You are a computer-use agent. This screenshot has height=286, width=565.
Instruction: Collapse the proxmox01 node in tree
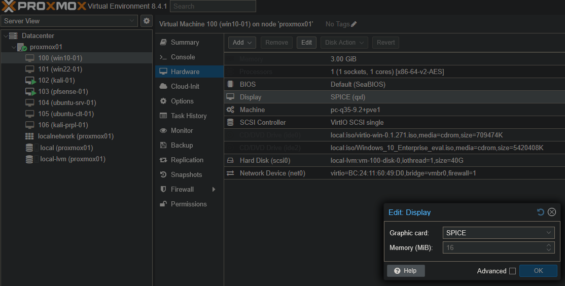point(14,47)
